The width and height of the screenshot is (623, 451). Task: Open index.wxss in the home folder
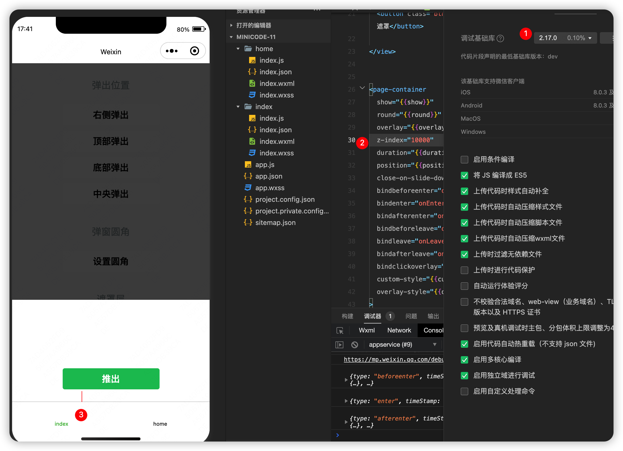pos(276,95)
